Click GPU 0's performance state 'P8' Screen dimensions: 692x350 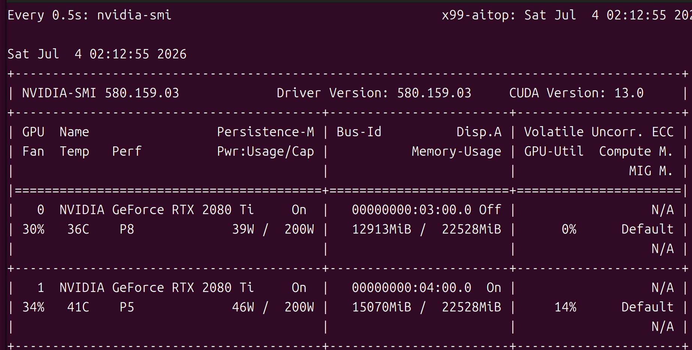(127, 229)
